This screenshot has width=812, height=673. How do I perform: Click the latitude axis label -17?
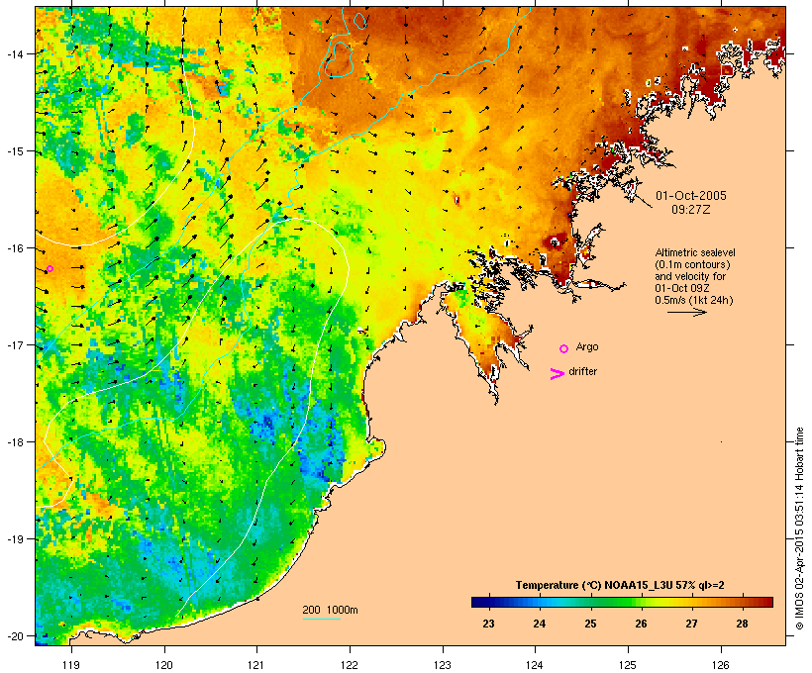(x=15, y=344)
